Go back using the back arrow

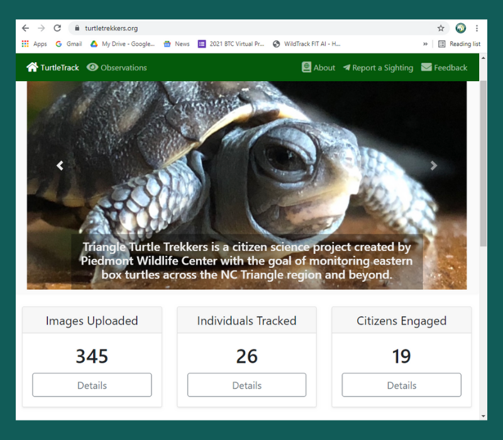(25, 28)
